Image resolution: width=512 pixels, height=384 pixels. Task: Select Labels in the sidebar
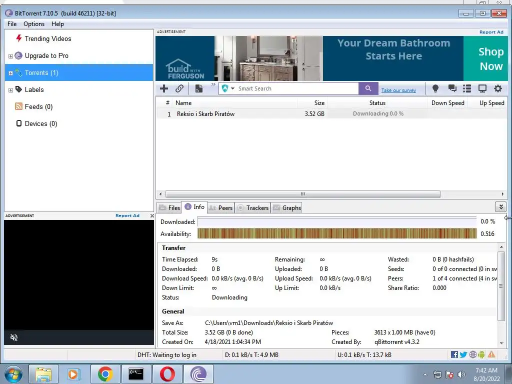[34, 89]
